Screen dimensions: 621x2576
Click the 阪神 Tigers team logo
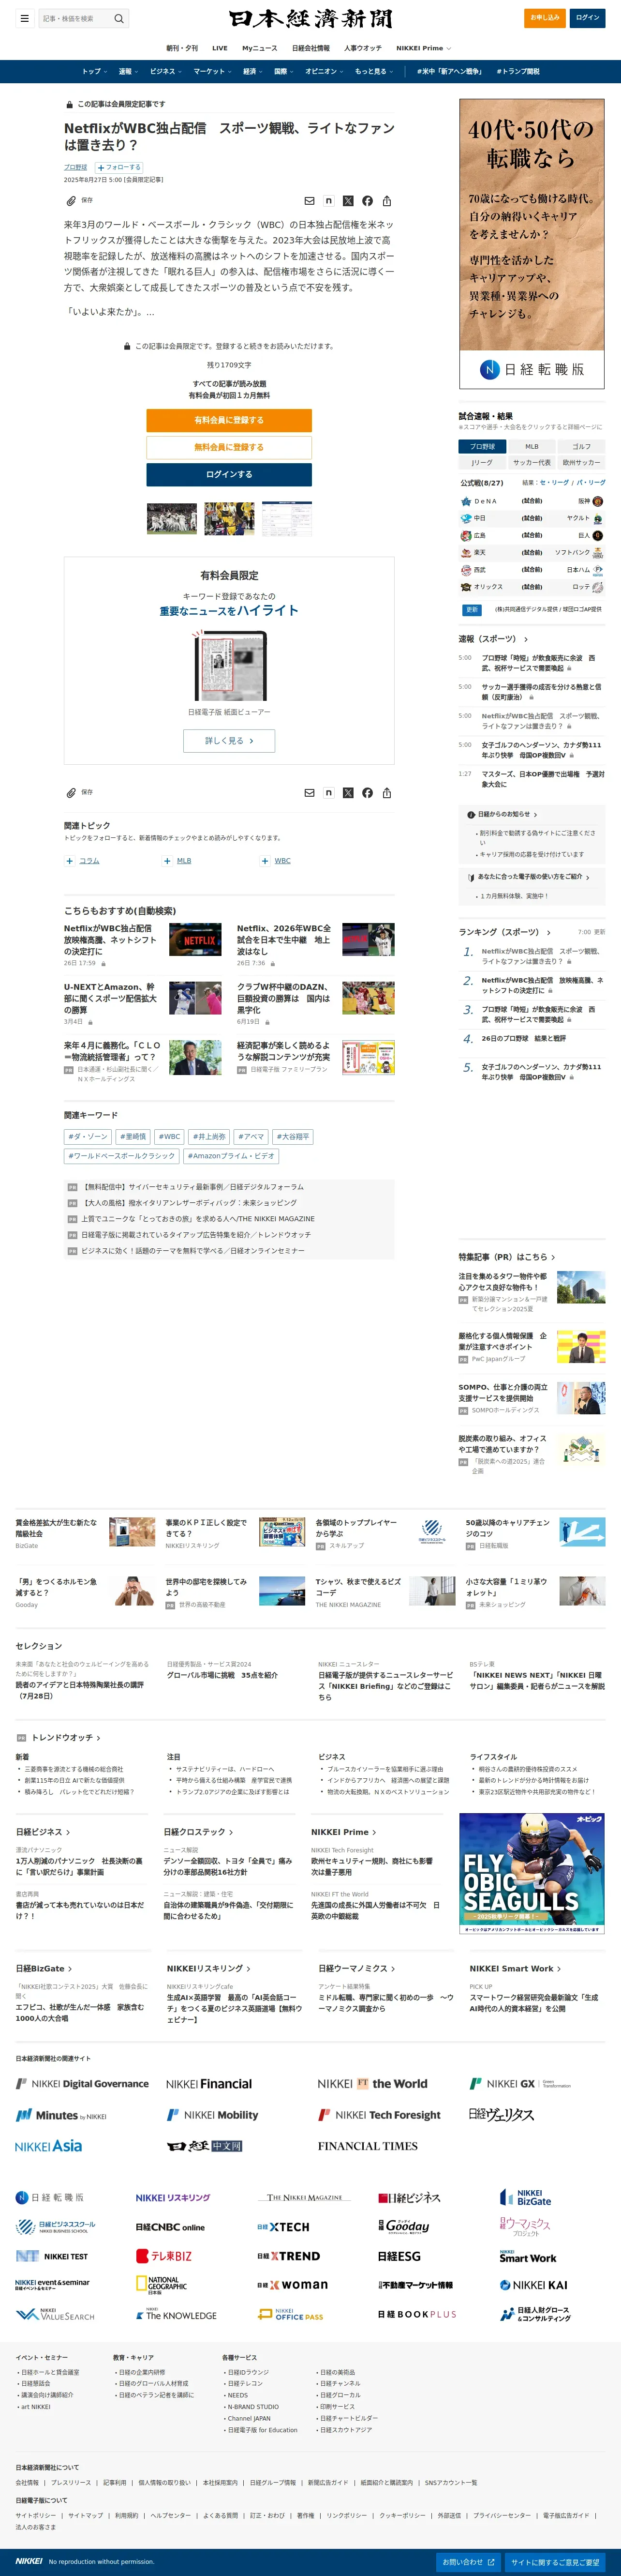(x=597, y=501)
